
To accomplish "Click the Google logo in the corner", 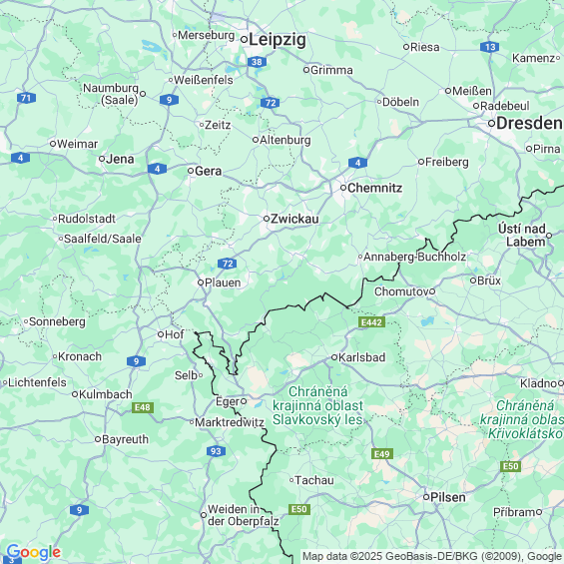I will pyautogui.click(x=34, y=552).
